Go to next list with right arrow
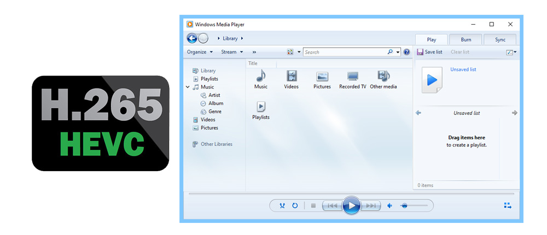The width and height of the screenshot is (547, 235). click(514, 113)
